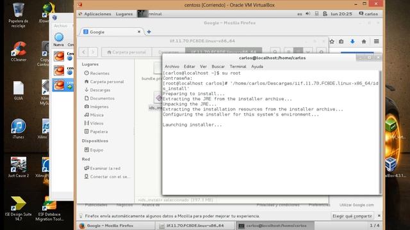Open Archivo menu in the terminal
Screen dimensions: 410x230
pyautogui.click(x=172, y=66)
